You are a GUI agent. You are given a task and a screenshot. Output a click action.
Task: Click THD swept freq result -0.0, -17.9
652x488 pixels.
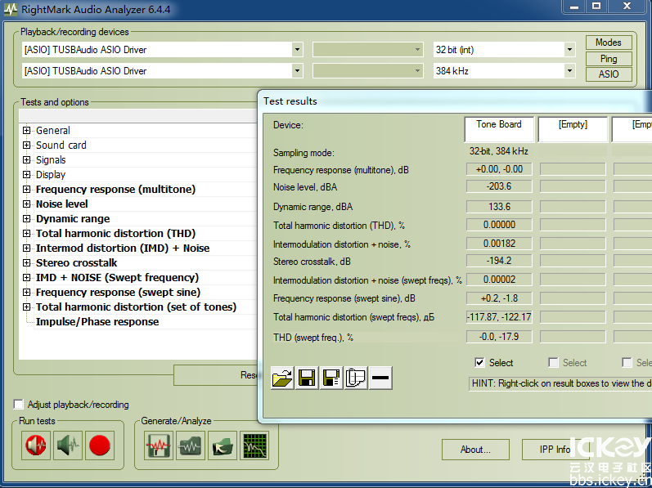point(499,337)
